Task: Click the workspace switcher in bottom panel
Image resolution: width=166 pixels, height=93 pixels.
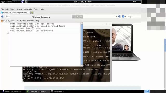Action: click(x=147, y=91)
